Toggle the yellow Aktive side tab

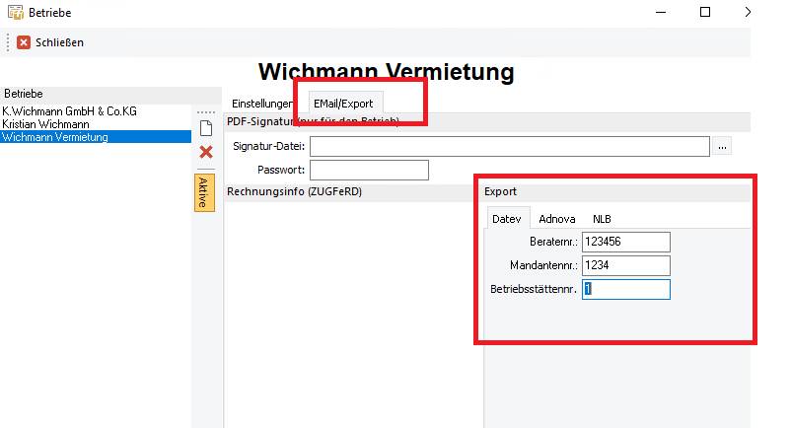click(204, 192)
